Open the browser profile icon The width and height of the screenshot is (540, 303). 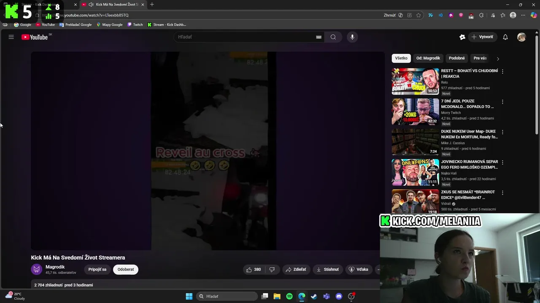pos(513,15)
